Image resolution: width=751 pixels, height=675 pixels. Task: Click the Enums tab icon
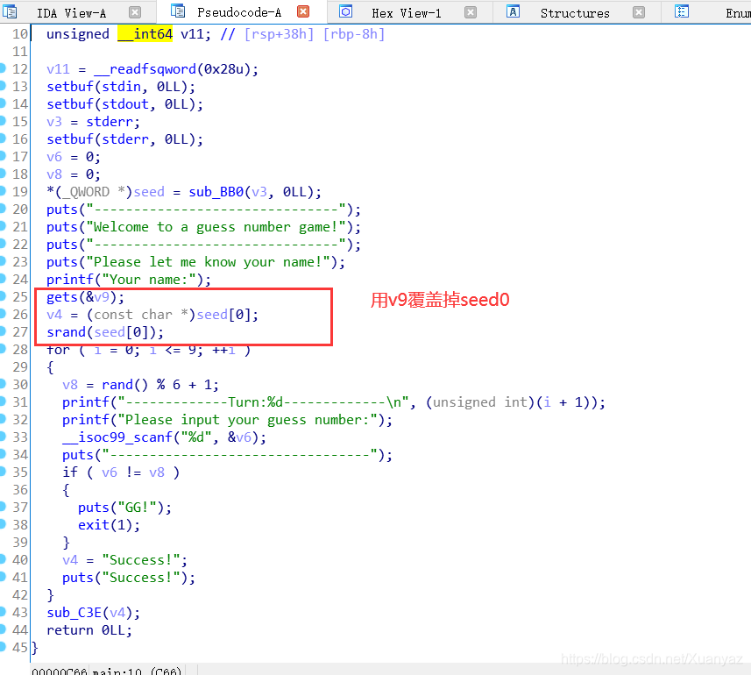pos(681,11)
